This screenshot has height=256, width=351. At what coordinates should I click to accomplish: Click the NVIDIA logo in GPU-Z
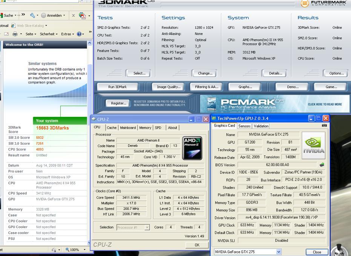pyautogui.click(x=313, y=145)
